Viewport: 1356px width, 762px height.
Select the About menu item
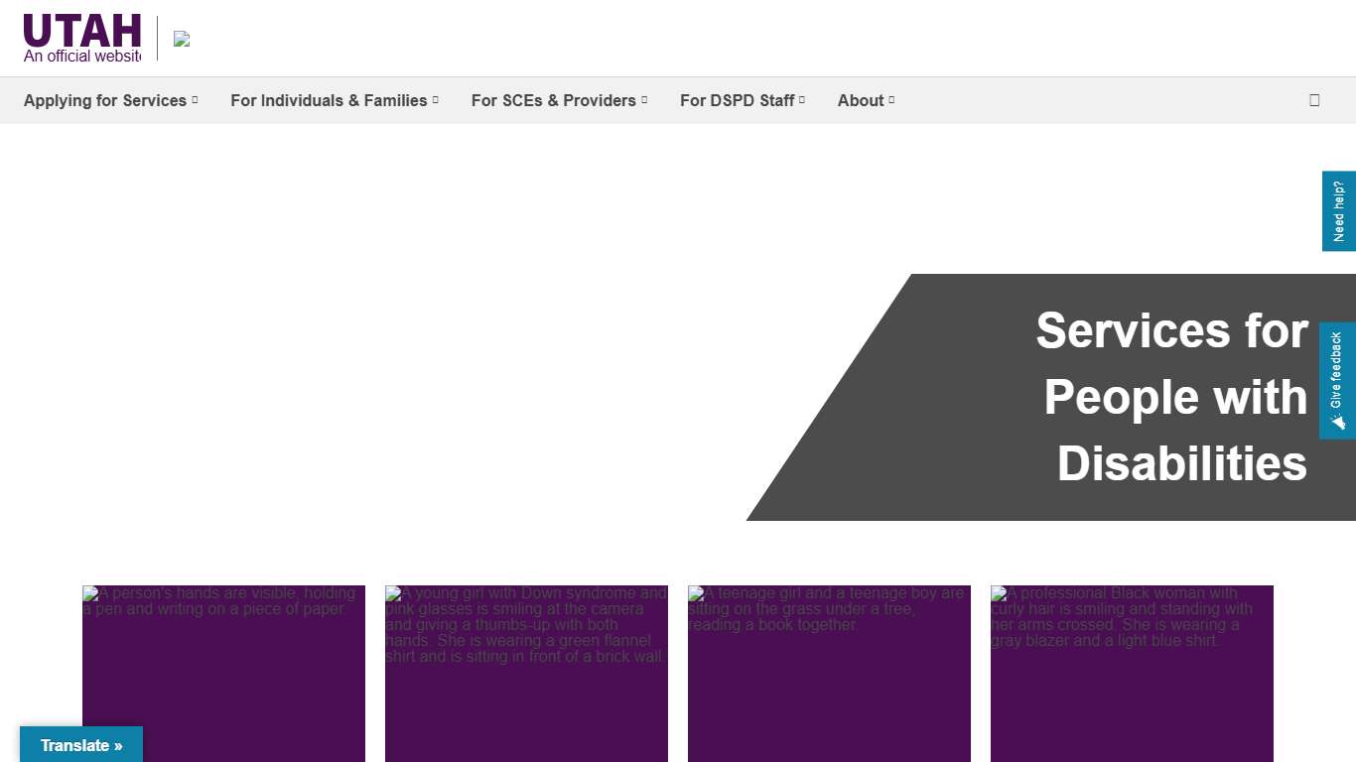(x=860, y=100)
